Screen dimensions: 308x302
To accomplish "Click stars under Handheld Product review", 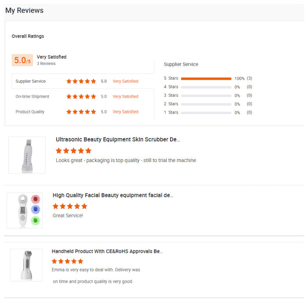I will 67,261.
